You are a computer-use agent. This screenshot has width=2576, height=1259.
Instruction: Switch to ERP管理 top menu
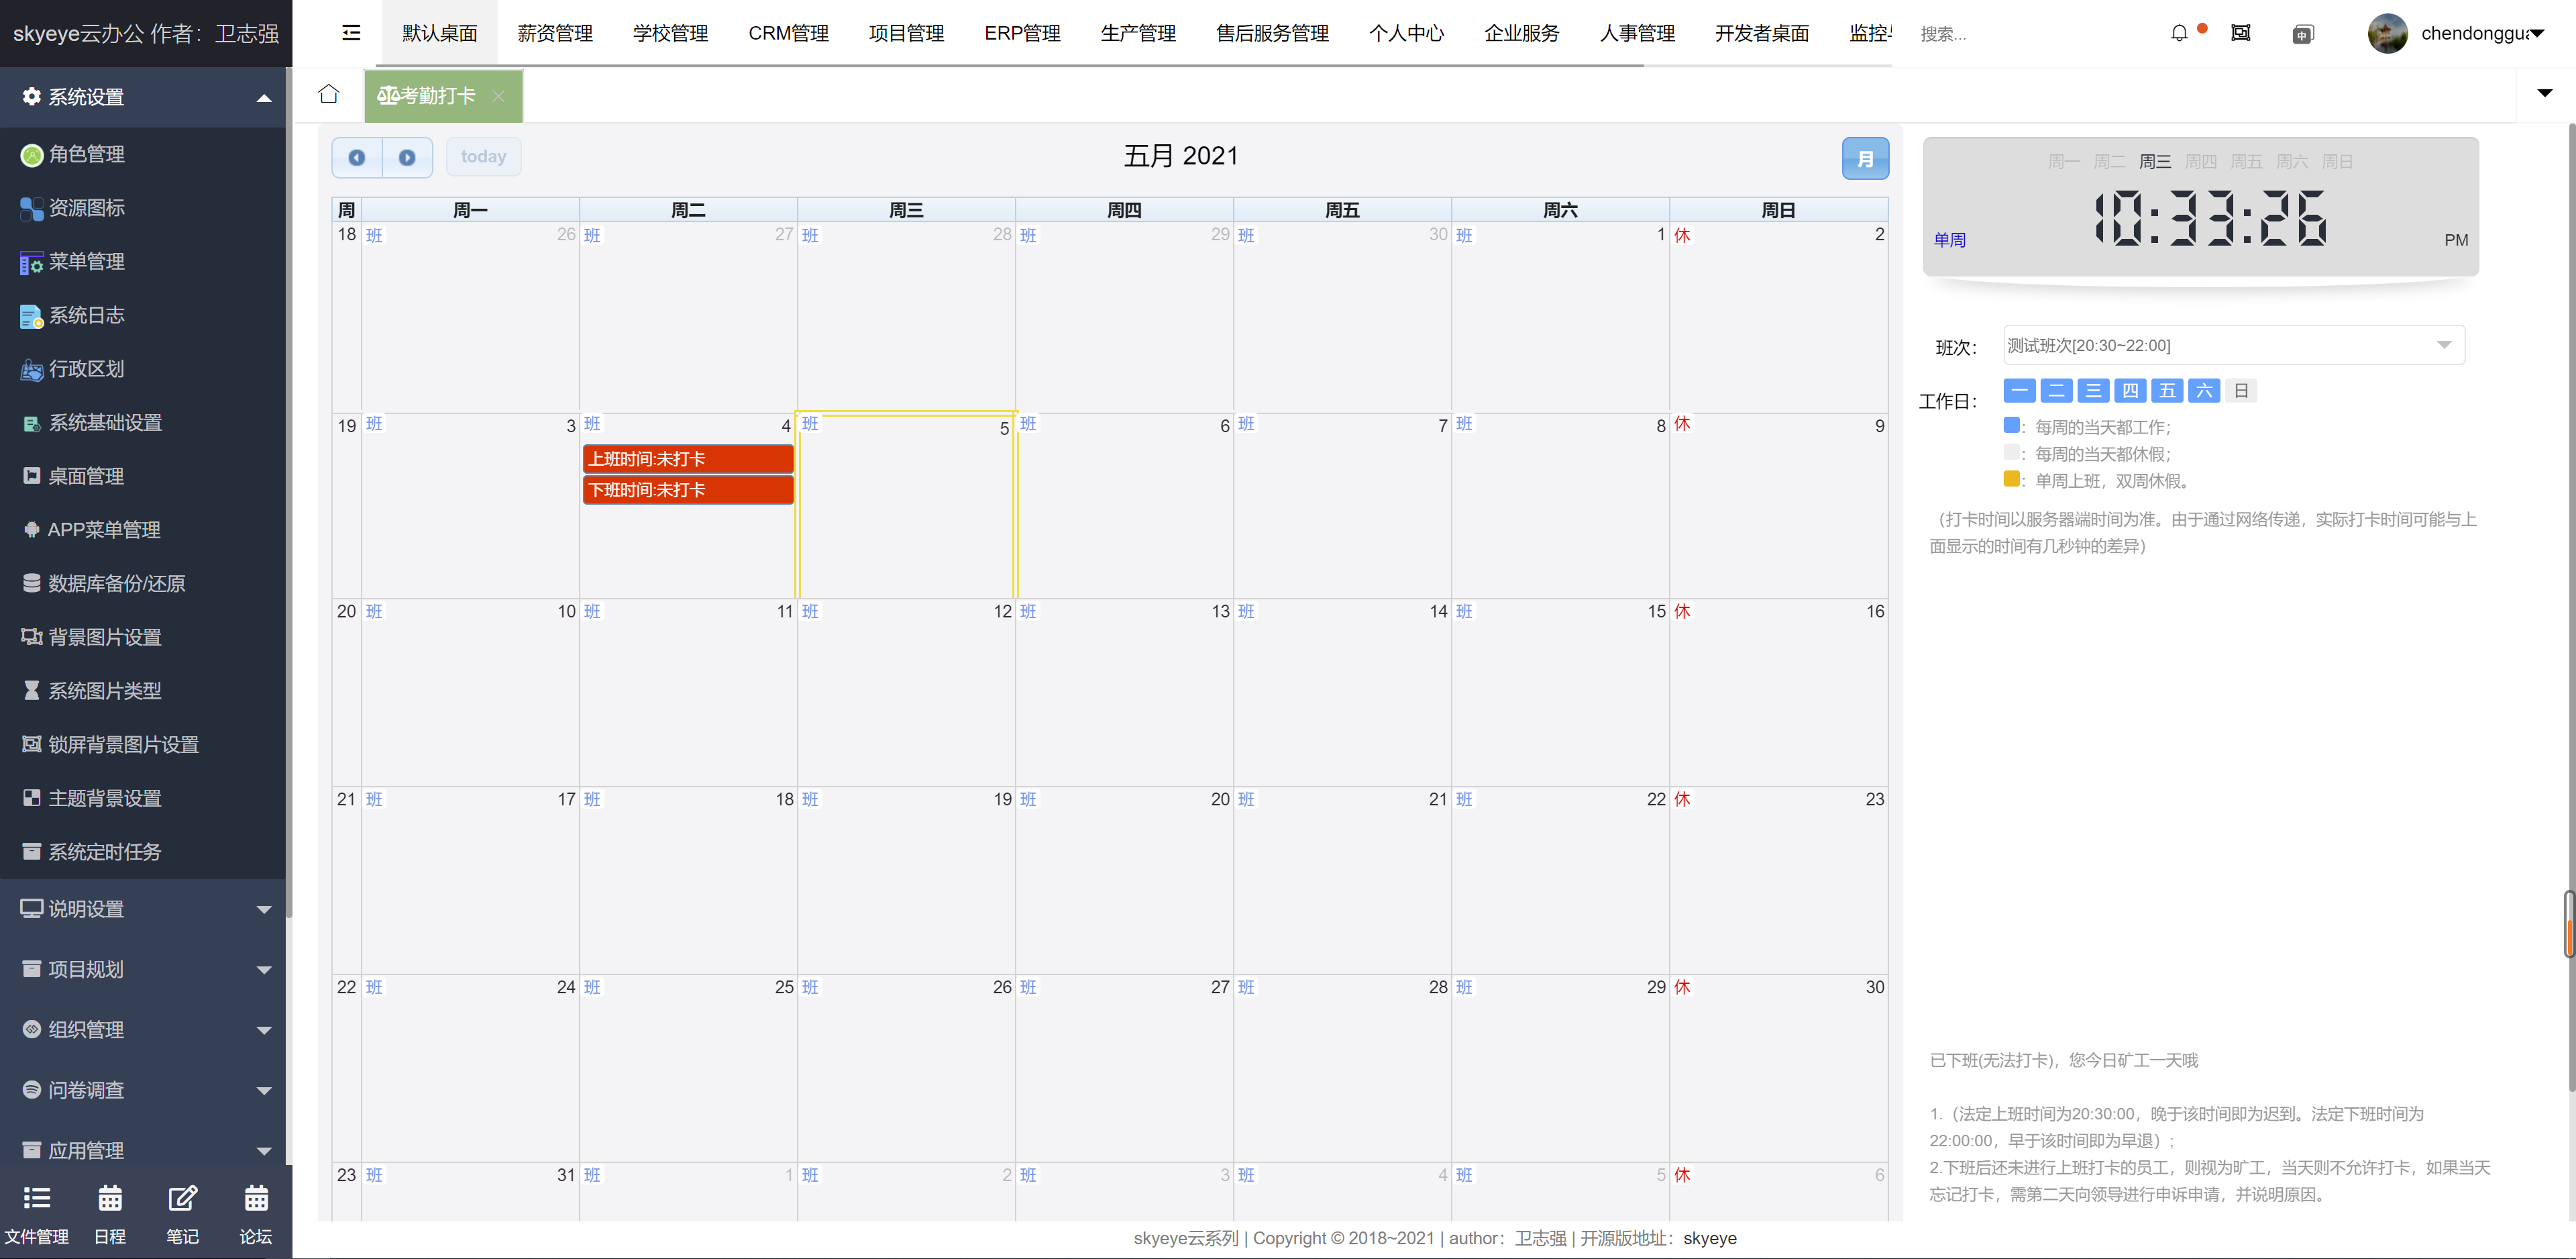(x=1022, y=33)
